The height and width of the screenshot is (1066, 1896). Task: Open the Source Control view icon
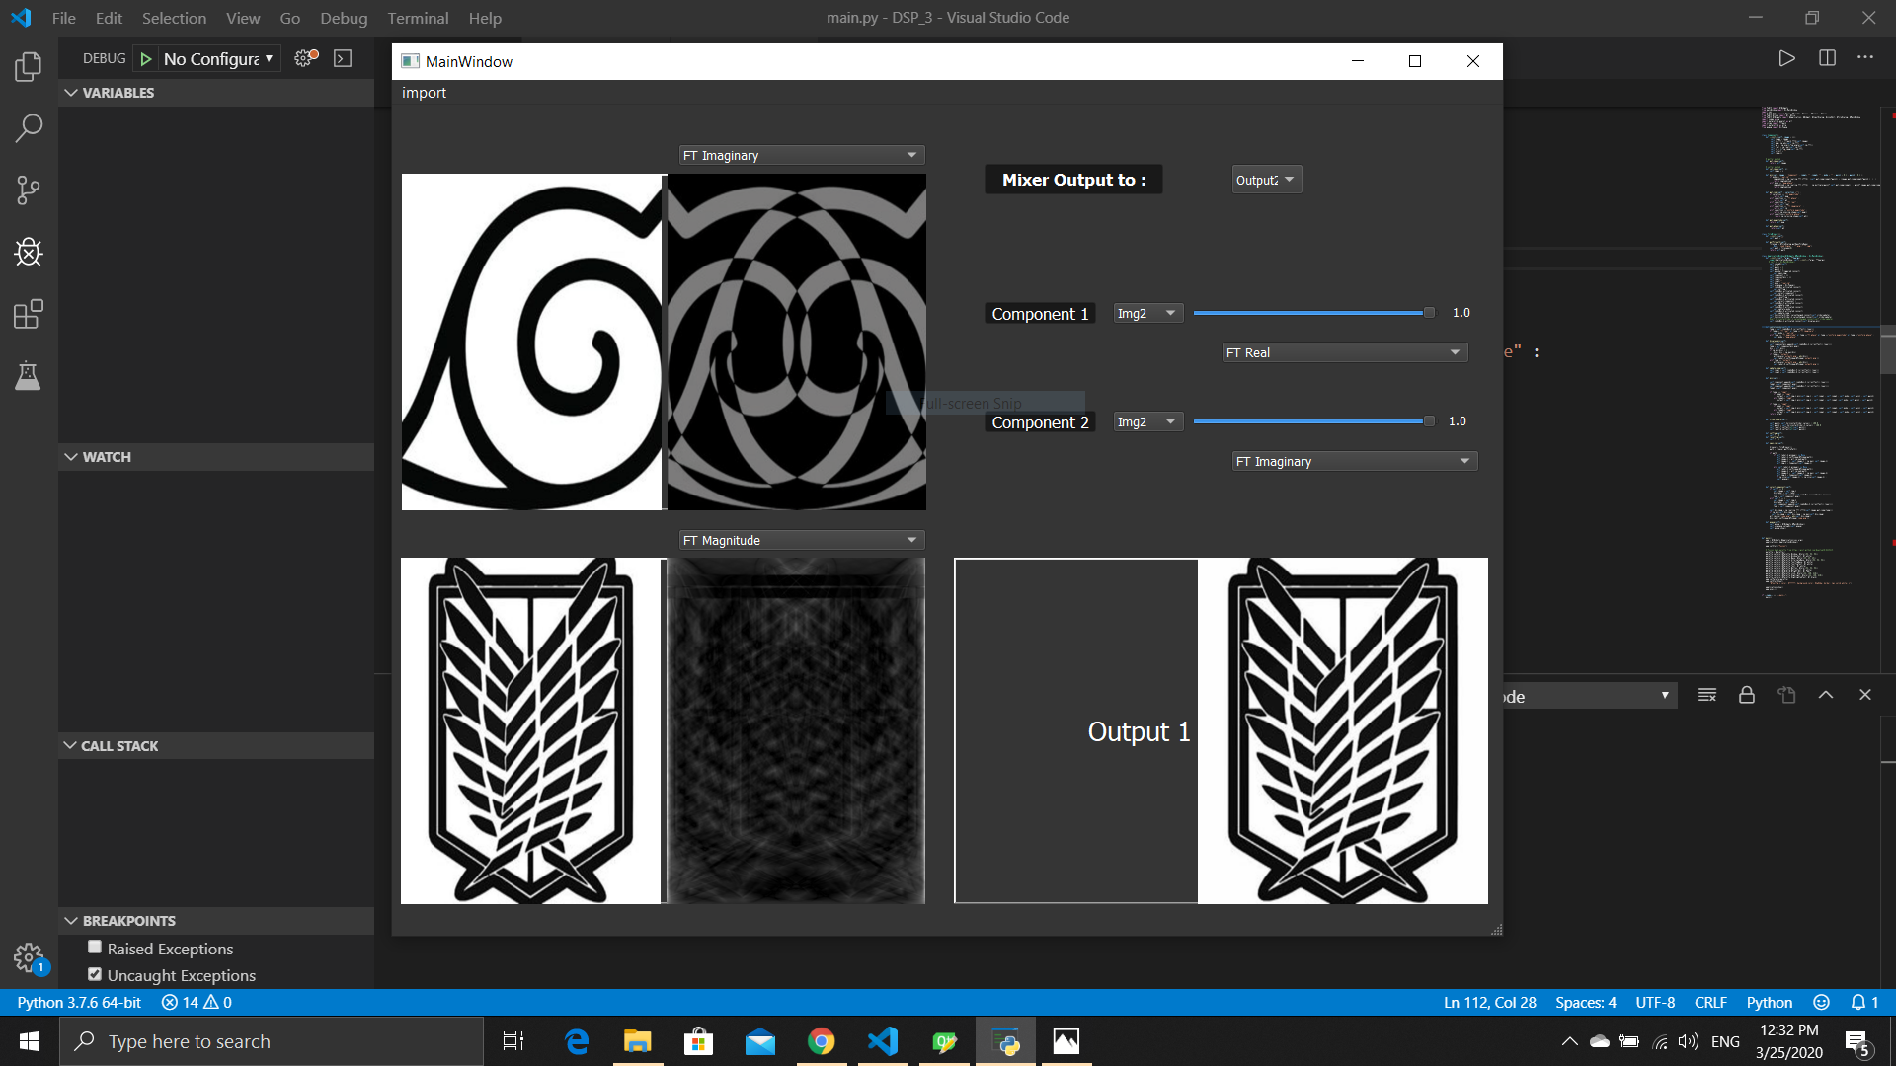29,190
